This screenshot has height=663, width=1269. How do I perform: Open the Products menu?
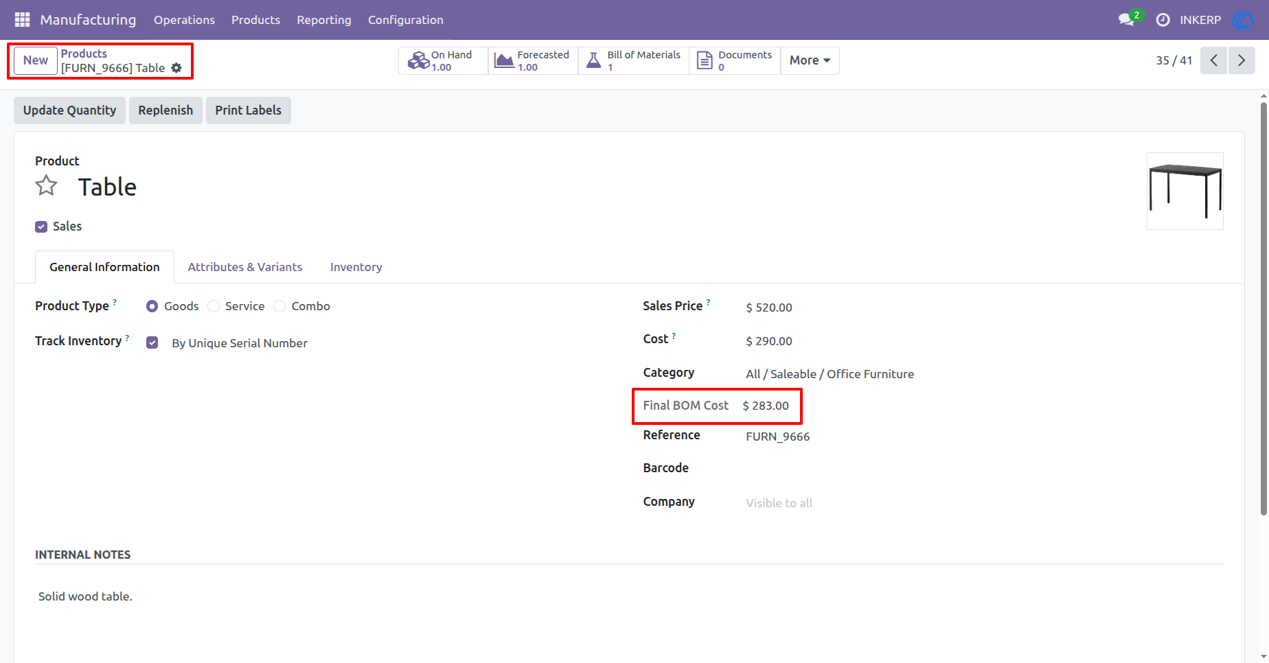tap(255, 20)
